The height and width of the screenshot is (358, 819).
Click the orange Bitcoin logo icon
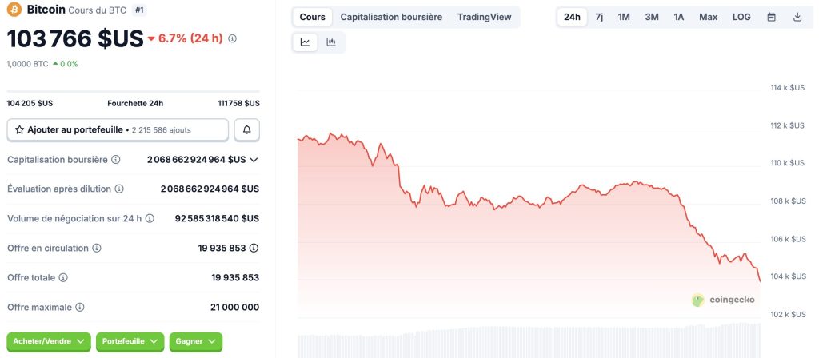[x=14, y=10]
